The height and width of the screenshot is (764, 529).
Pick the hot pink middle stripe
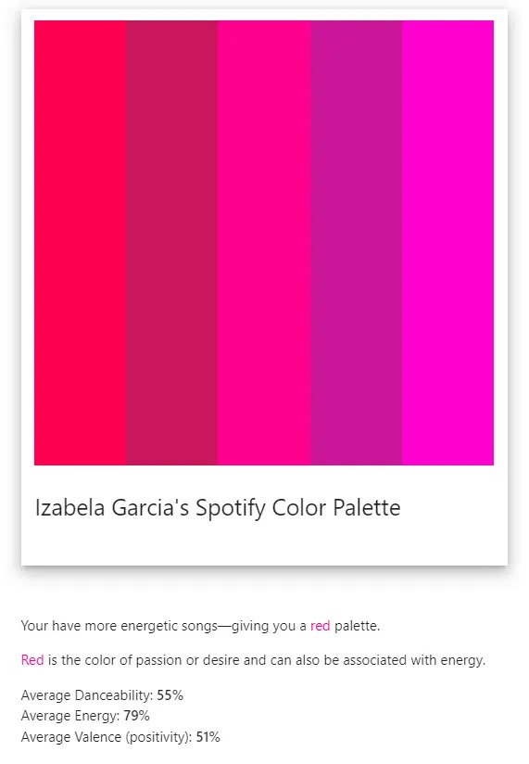(264, 243)
